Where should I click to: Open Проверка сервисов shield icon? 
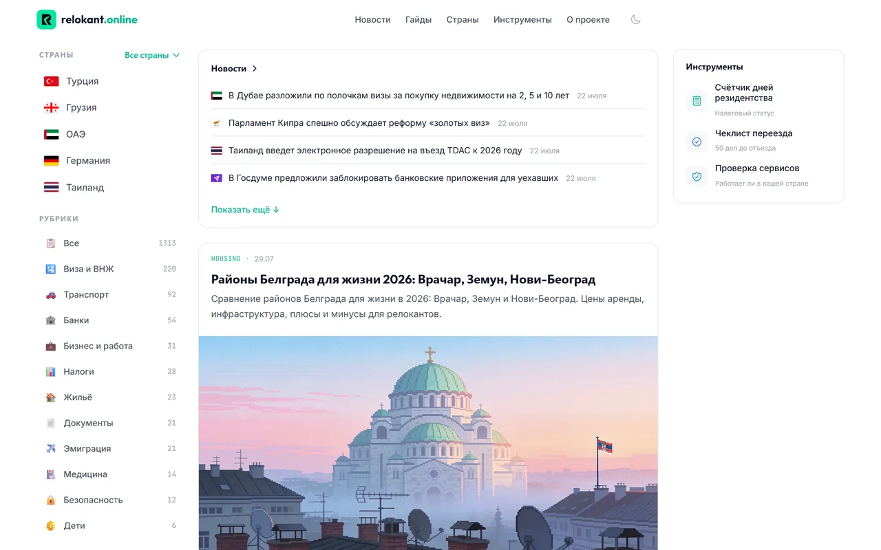coord(697,176)
